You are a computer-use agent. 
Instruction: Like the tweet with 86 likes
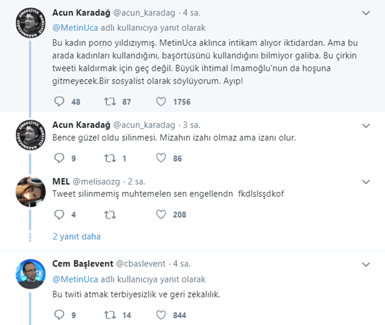pyautogui.click(x=160, y=157)
